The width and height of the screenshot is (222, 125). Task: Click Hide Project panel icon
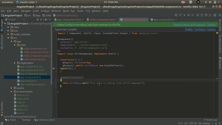50,19
